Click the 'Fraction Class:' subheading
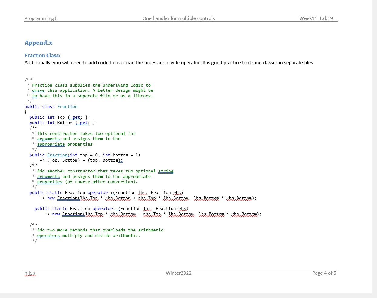The image size is (377, 298). click(42, 55)
